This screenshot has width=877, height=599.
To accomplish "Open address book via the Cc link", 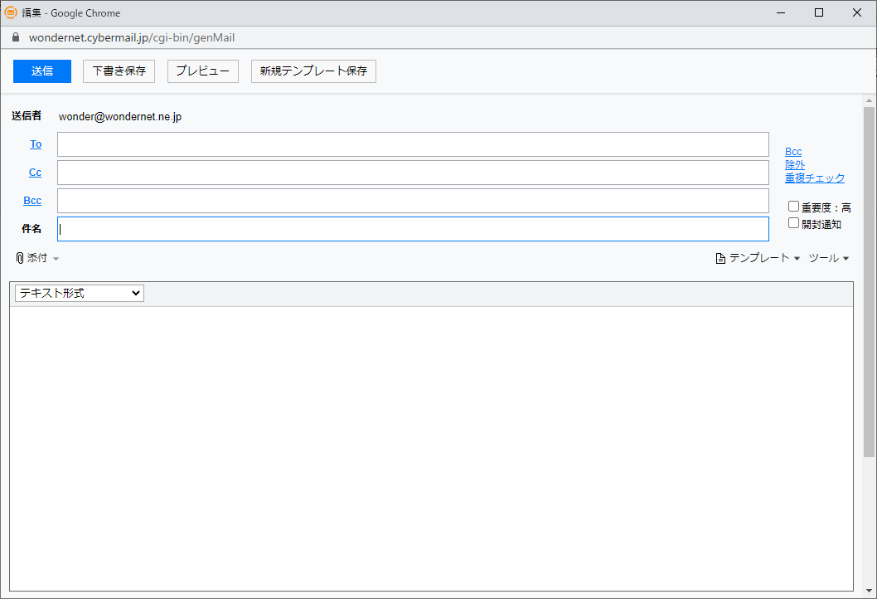I will pos(36,173).
